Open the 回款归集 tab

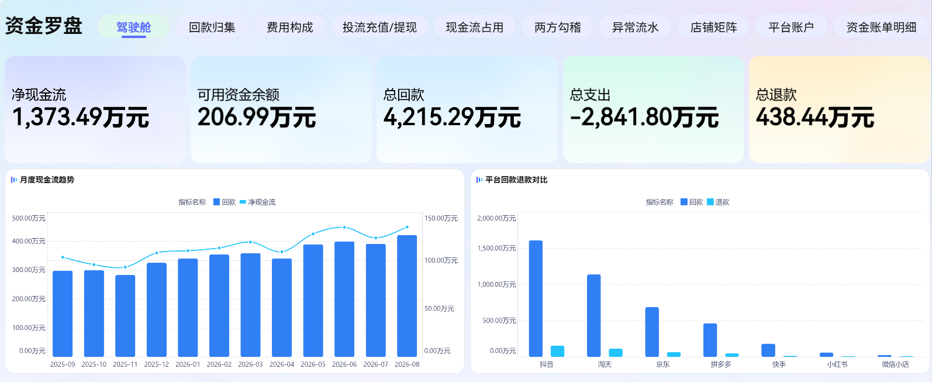(x=212, y=27)
